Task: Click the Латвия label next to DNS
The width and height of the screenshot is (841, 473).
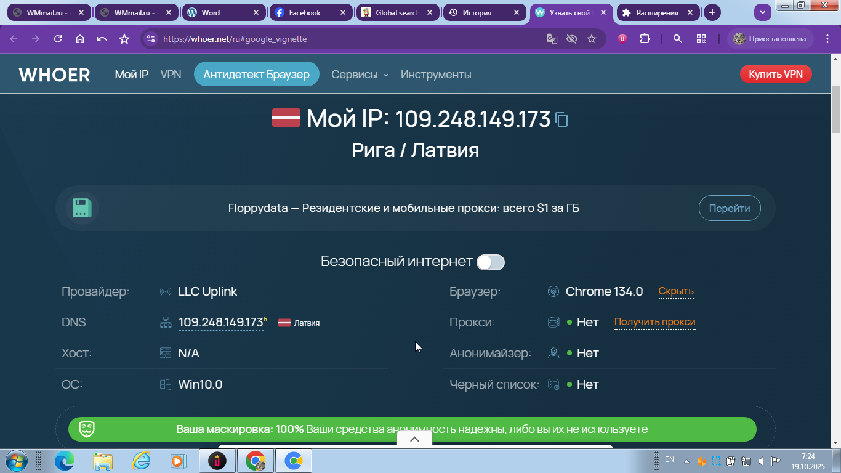Action: pyautogui.click(x=307, y=323)
